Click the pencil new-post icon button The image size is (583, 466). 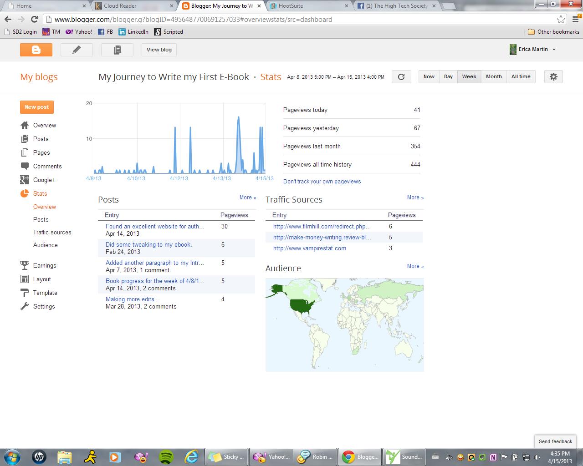(77, 50)
